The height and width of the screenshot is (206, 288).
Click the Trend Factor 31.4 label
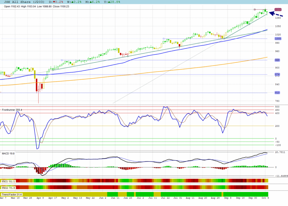12,194
